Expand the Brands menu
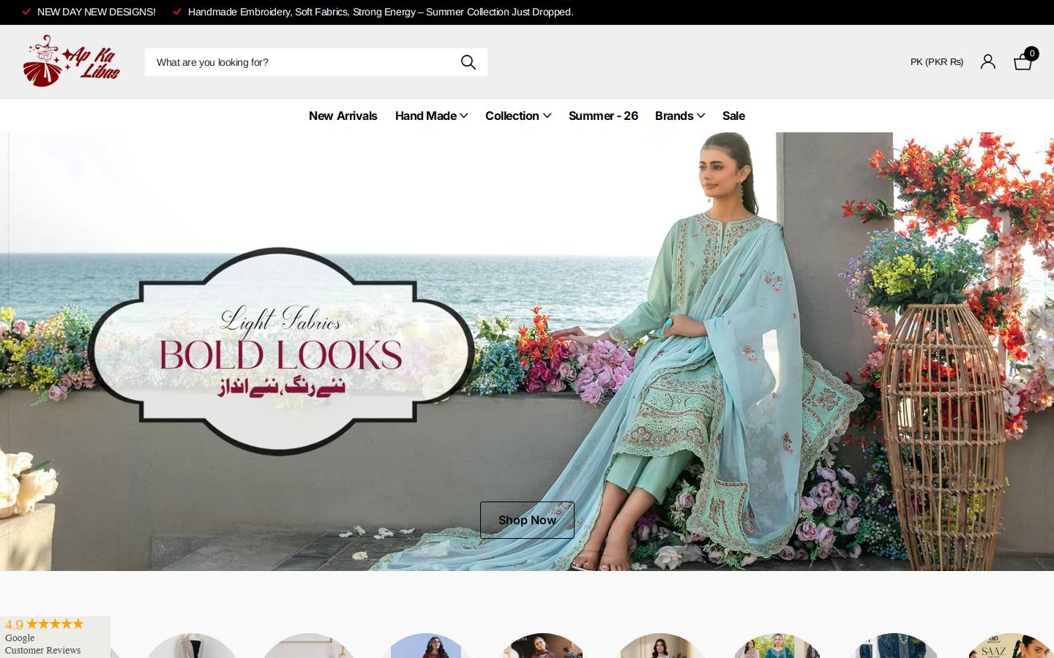 point(680,116)
